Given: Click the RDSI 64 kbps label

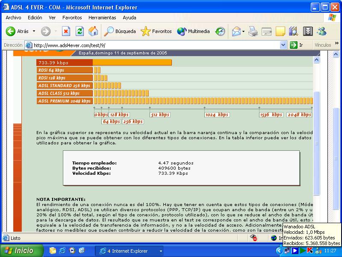Looking at the screenshot, I should [65, 70].
